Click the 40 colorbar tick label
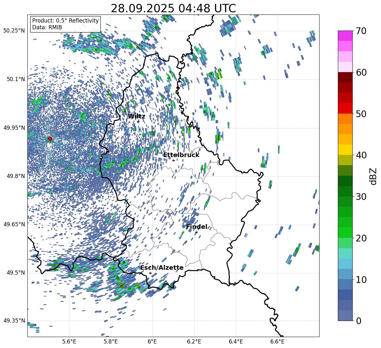The width and height of the screenshot is (381, 348). [x=361, y=155]
